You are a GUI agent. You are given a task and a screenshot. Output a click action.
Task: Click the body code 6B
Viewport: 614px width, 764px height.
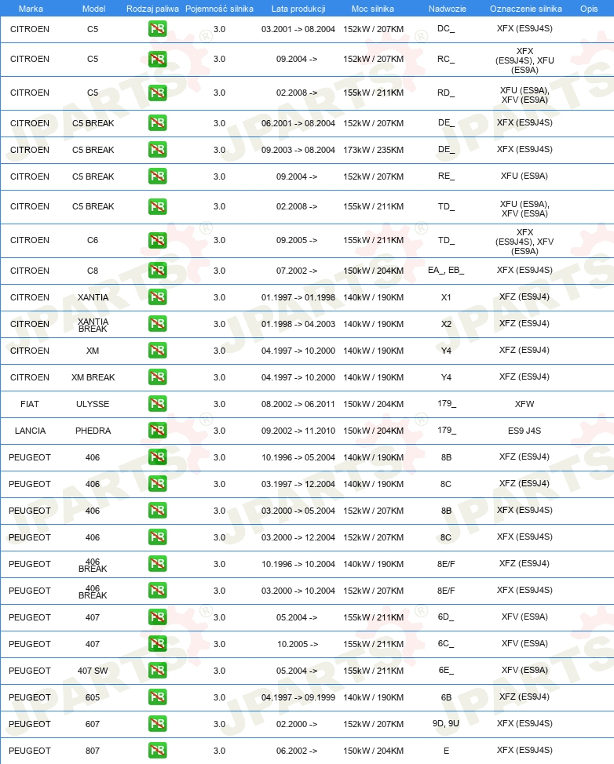click(446, 697)
